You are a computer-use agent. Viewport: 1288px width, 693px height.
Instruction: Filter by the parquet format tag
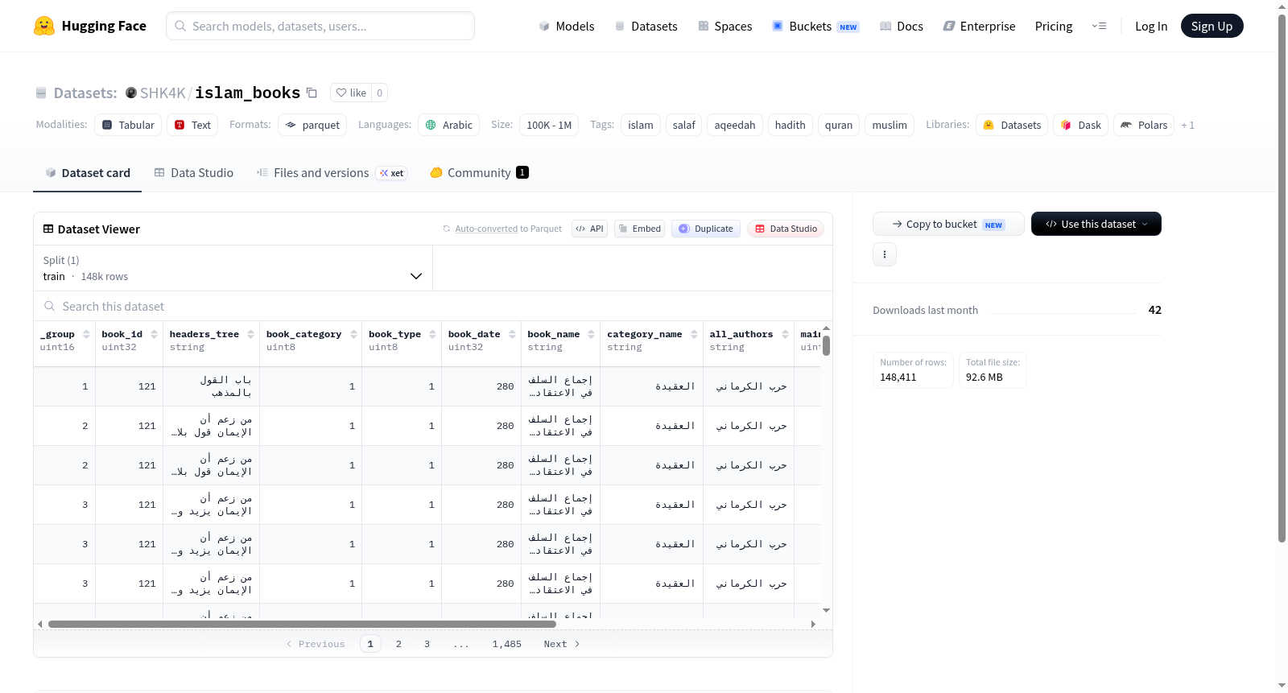coord(312,125)
